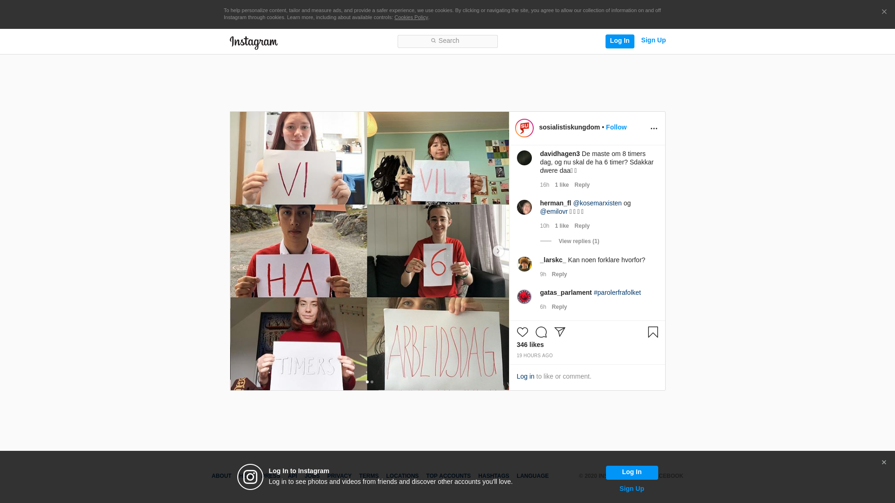Save the post with bookmark icon
The image size is (895, 503).
[653, 332]
